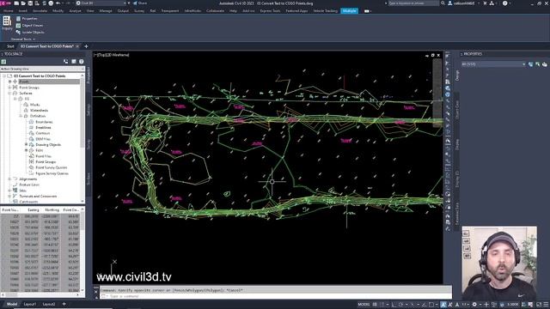Open Object Viewer from the ribbon
Screen dimensions: 550x309
click(x=30, y=25)
